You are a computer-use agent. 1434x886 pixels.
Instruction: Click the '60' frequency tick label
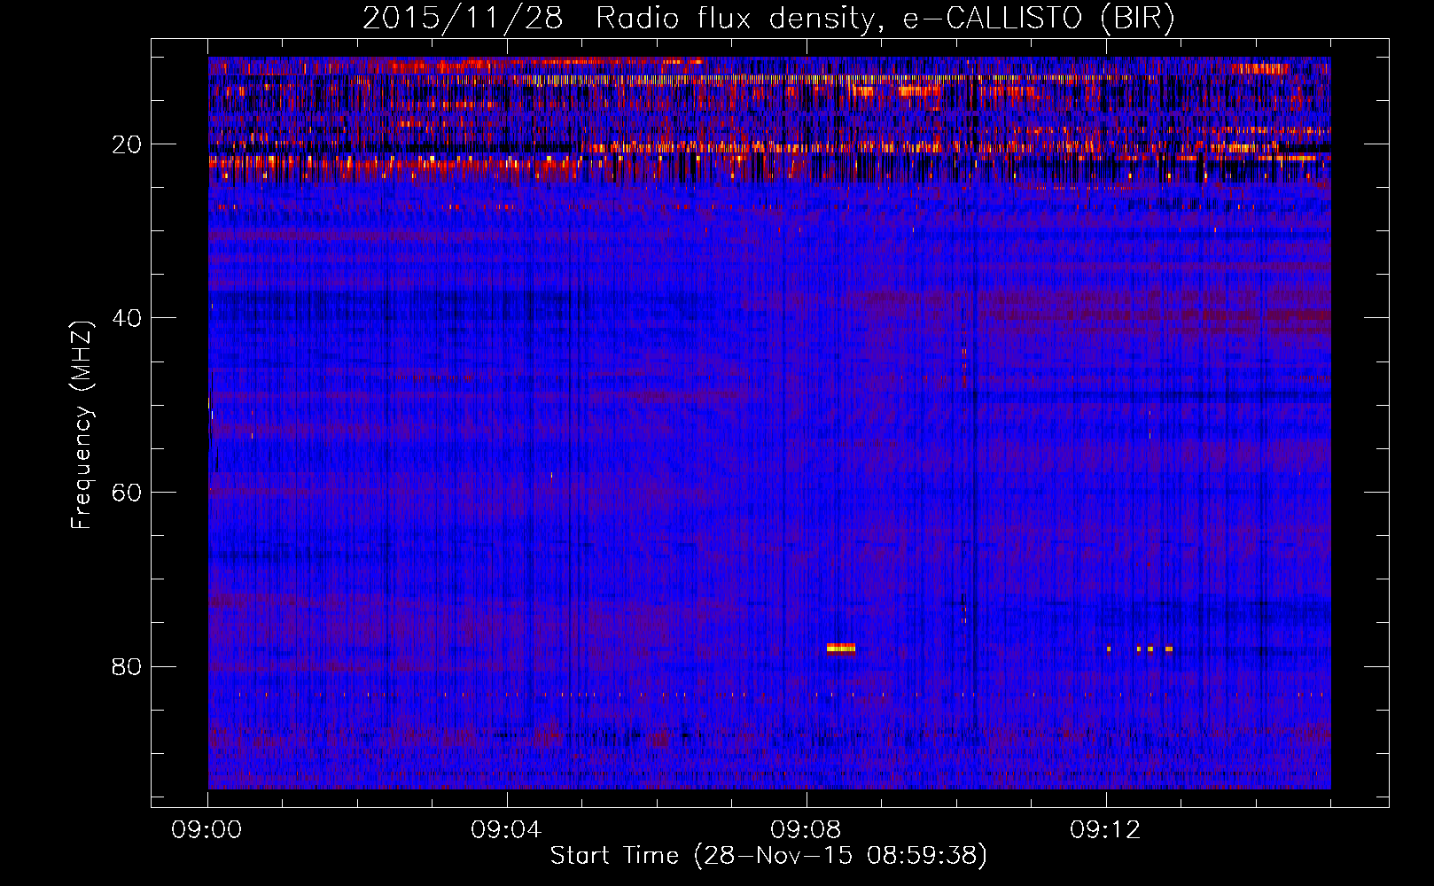[127, 493]
